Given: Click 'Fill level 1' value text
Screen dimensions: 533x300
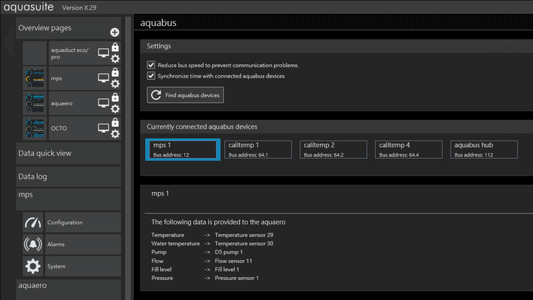Looking at the screenshot, I should (x=227, y=270).
